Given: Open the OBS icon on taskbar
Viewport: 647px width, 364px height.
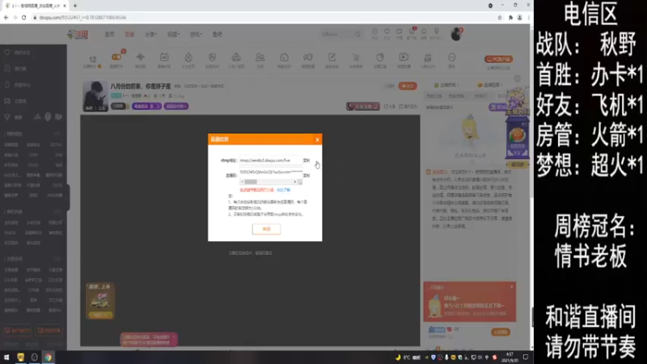Looking at the screenshot, I should [34, 358].
